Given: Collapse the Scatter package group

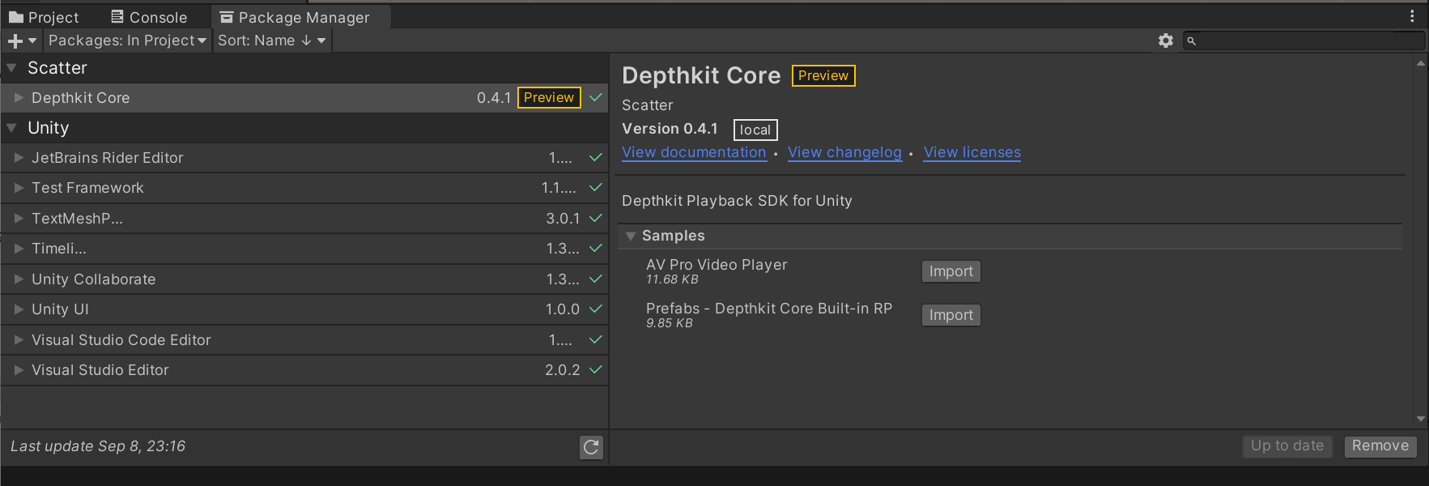Looking at the screenshot, I should (x=12, y=68).
